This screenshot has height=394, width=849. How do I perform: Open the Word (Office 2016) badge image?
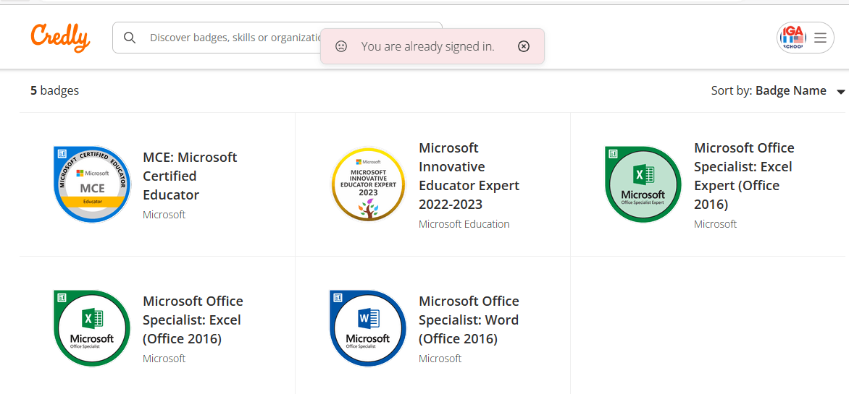pyautogui.click(x=368, y=328)
